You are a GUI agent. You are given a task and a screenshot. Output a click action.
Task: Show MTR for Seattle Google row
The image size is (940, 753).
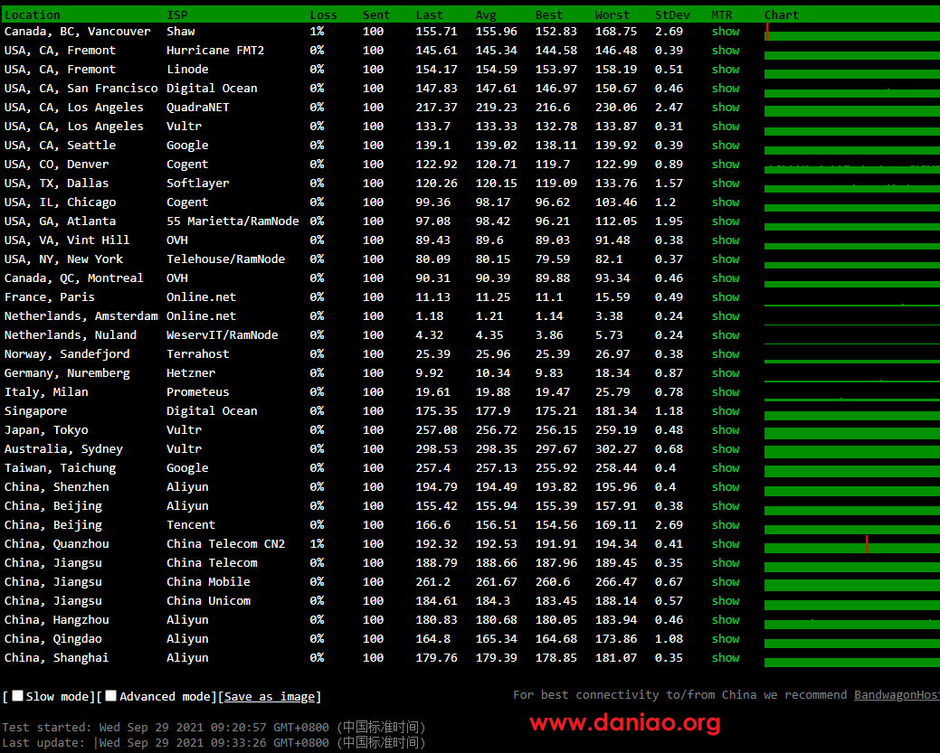point(726,146)
